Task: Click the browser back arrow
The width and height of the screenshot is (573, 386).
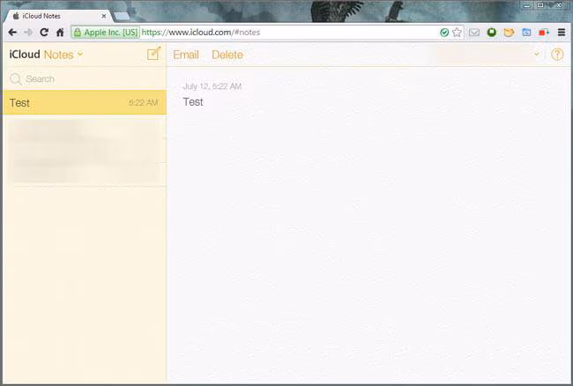Action: (x=12, y=33)
